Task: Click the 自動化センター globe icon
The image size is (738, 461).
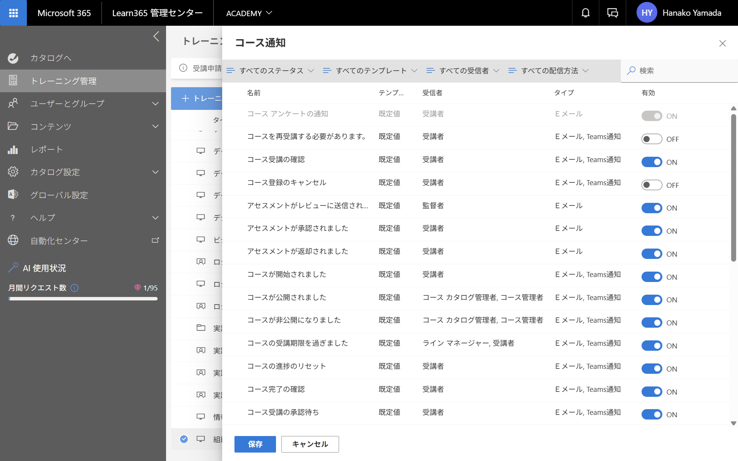Action: (13, 240)
